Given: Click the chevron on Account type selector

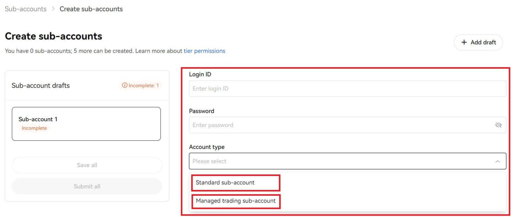Looking at the screenshot, I should click(497, 161).
